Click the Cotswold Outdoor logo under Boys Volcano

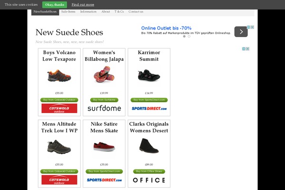coord(59,108)
